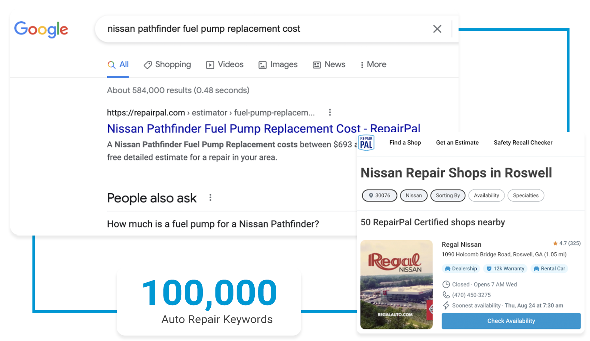
Task: Open result options beside repairpal.com URL
Action: 330,112
